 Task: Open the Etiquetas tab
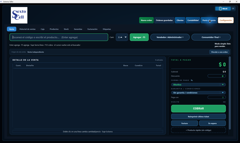click(106, 29)
